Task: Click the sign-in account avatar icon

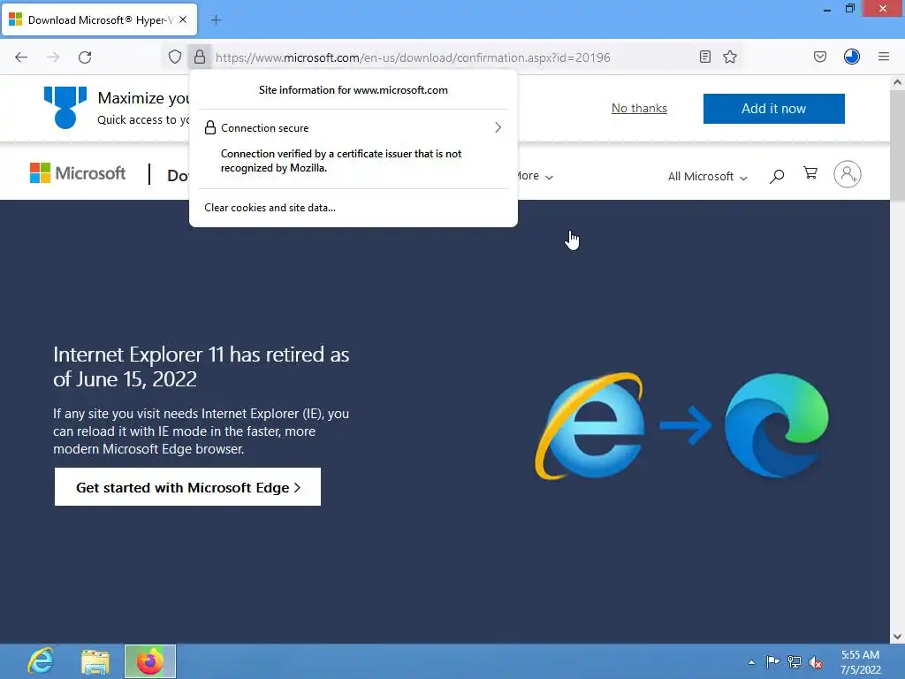Action: coord(848,174)
